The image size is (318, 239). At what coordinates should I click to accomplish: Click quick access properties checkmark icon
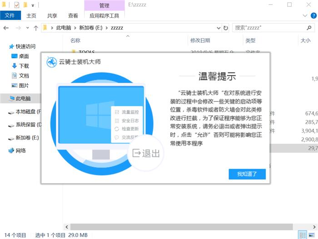(x=17, y=5)
